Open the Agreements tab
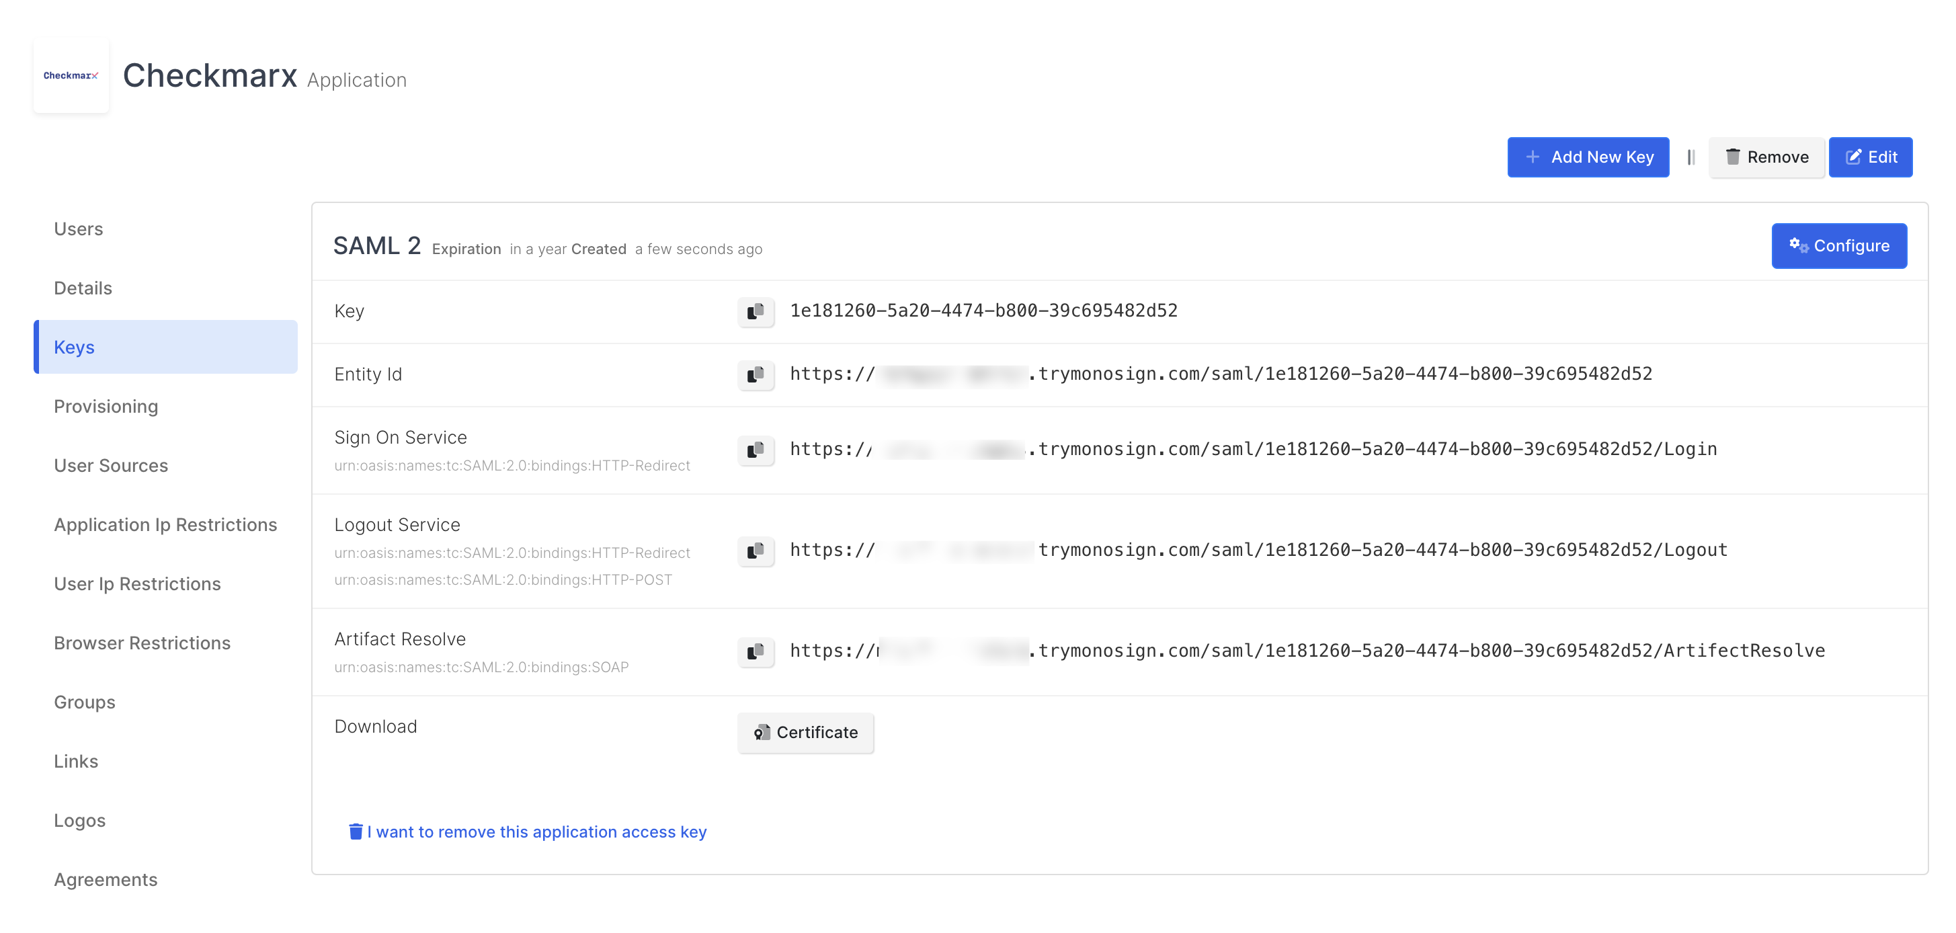Viewport: 1956px width, 933px height. tap(106, 880)
